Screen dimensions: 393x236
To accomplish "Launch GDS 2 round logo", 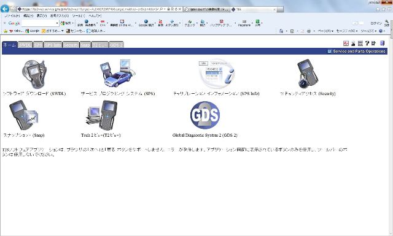I will (205, 115).
